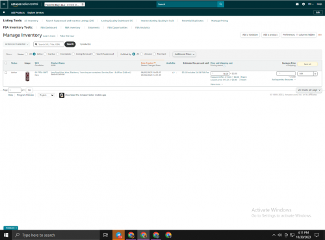Open Add Products in the navigation bar
This screenshot has height=240, width=325.
pos(18,13)
